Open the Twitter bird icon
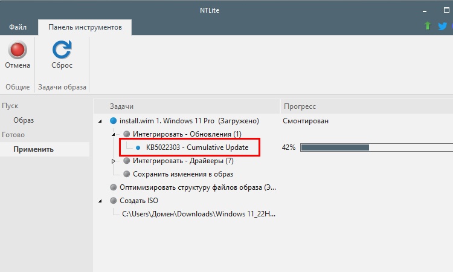 442,27
